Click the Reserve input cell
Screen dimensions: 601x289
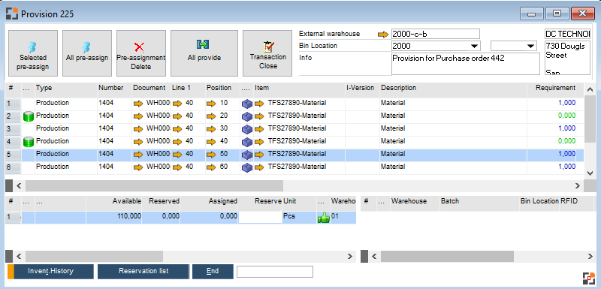click(x=260, y=217)
